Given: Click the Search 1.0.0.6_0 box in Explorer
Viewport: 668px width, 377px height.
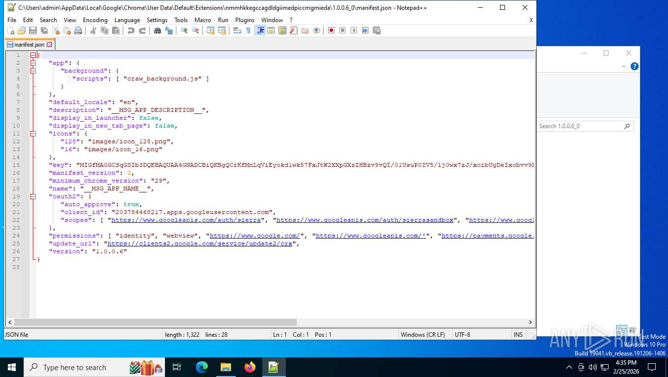Looking at the screenshot, I should click(x=584, y=126).
